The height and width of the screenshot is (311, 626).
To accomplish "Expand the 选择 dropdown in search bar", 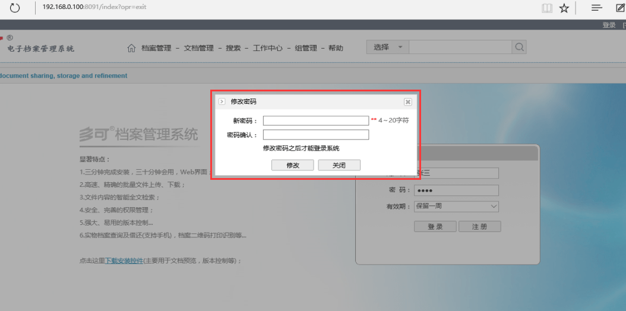I will point(388,47).
